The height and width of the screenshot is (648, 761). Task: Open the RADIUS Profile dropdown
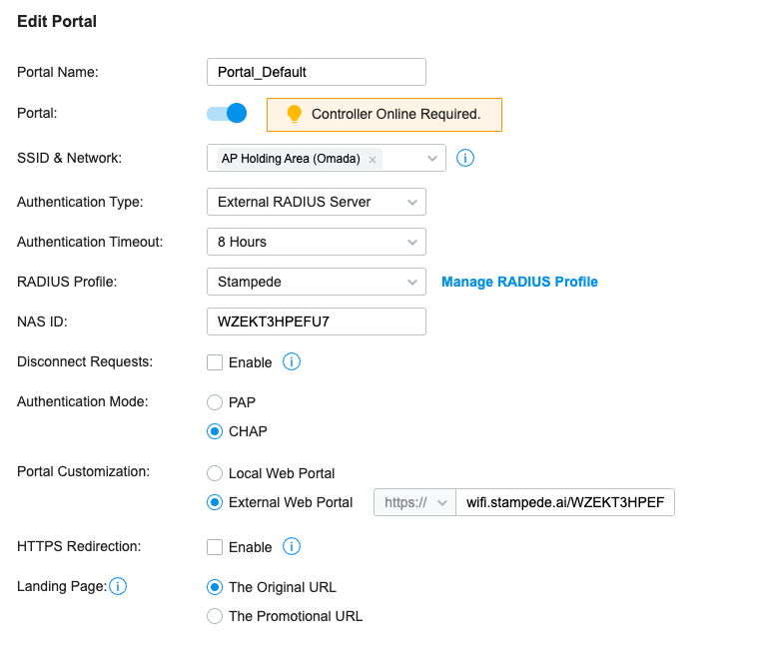317,282
